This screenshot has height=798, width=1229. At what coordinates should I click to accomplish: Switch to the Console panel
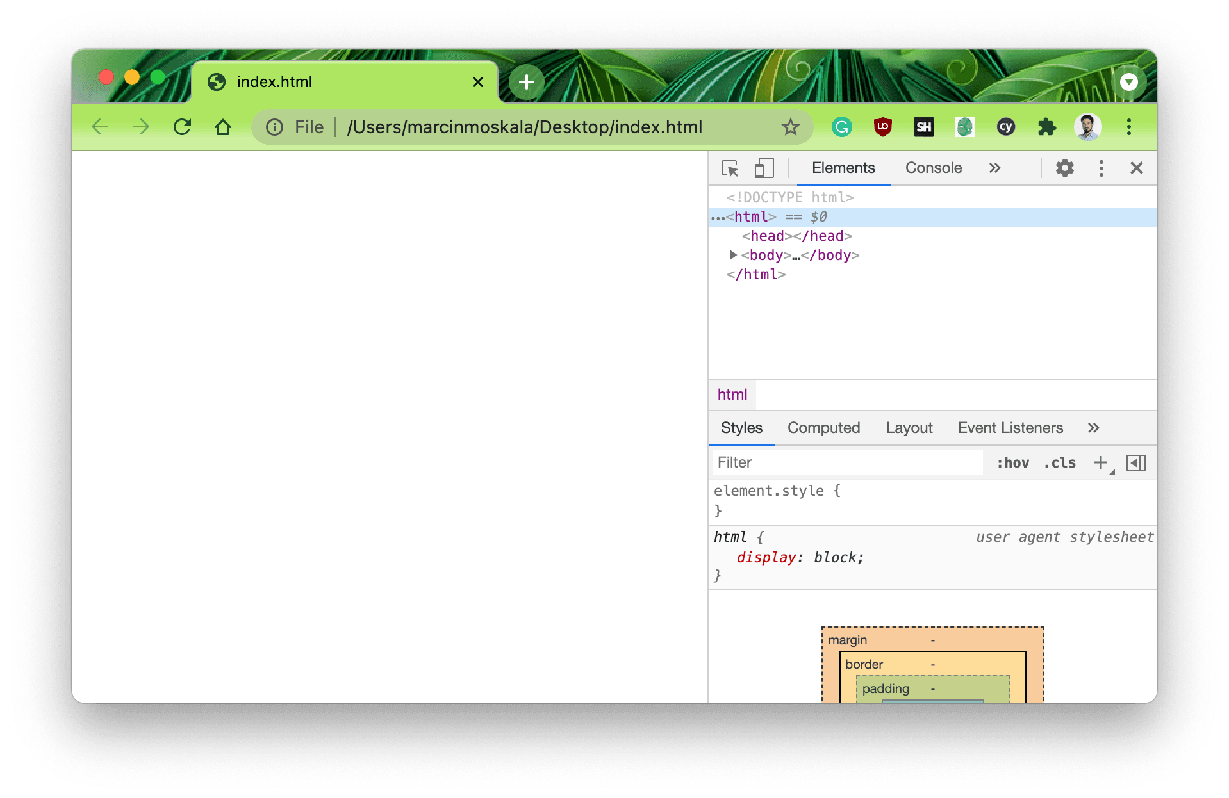coord(933,168)
